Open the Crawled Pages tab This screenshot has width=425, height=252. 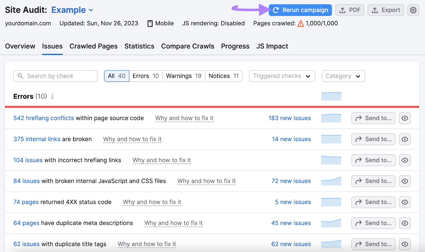click(93, 46)
